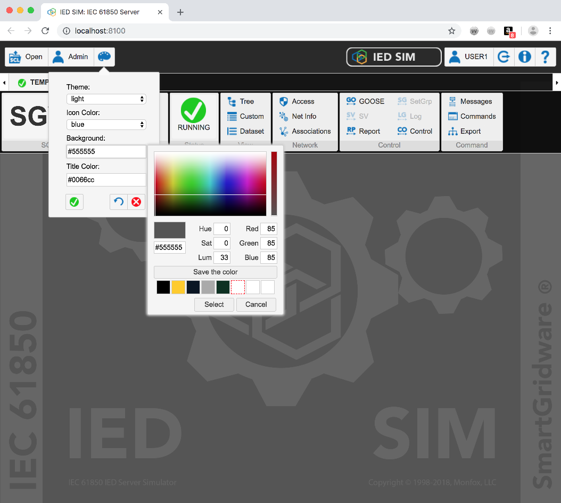
Task: Click the USER1 profile button
Action: [x=469, y=56]
